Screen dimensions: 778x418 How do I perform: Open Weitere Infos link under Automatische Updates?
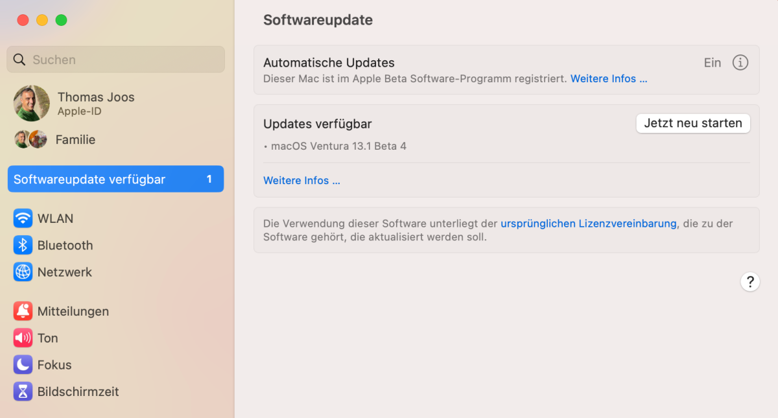click(609, 79)
